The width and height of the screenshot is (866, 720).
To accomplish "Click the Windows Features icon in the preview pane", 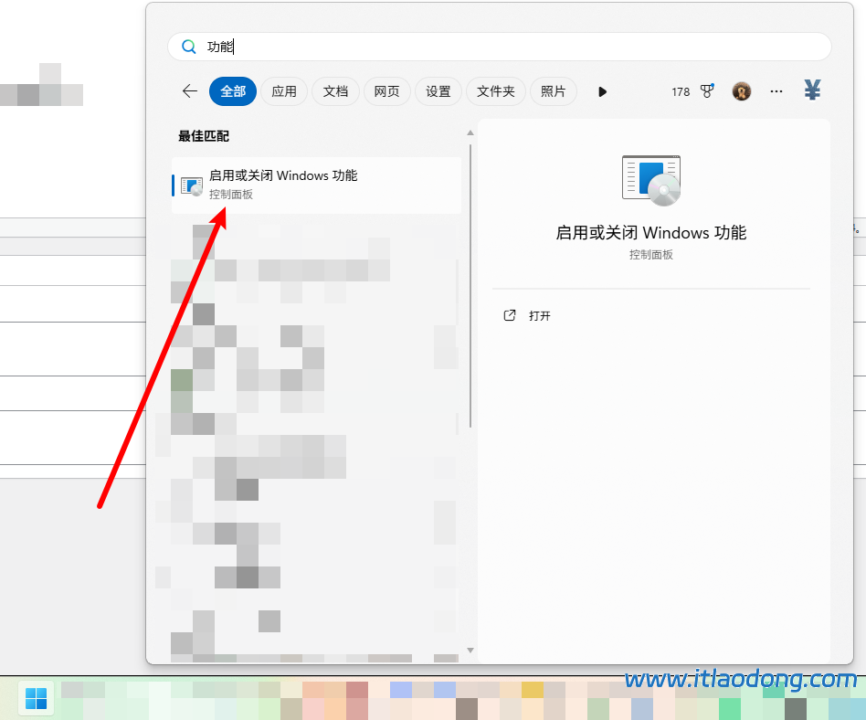I will (651, 180).
